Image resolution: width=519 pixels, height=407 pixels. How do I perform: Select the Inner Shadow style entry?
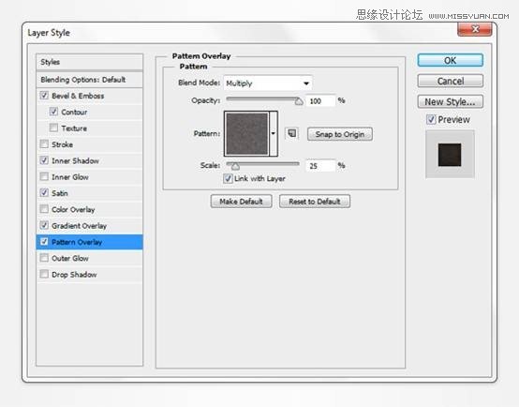[76, 160]
